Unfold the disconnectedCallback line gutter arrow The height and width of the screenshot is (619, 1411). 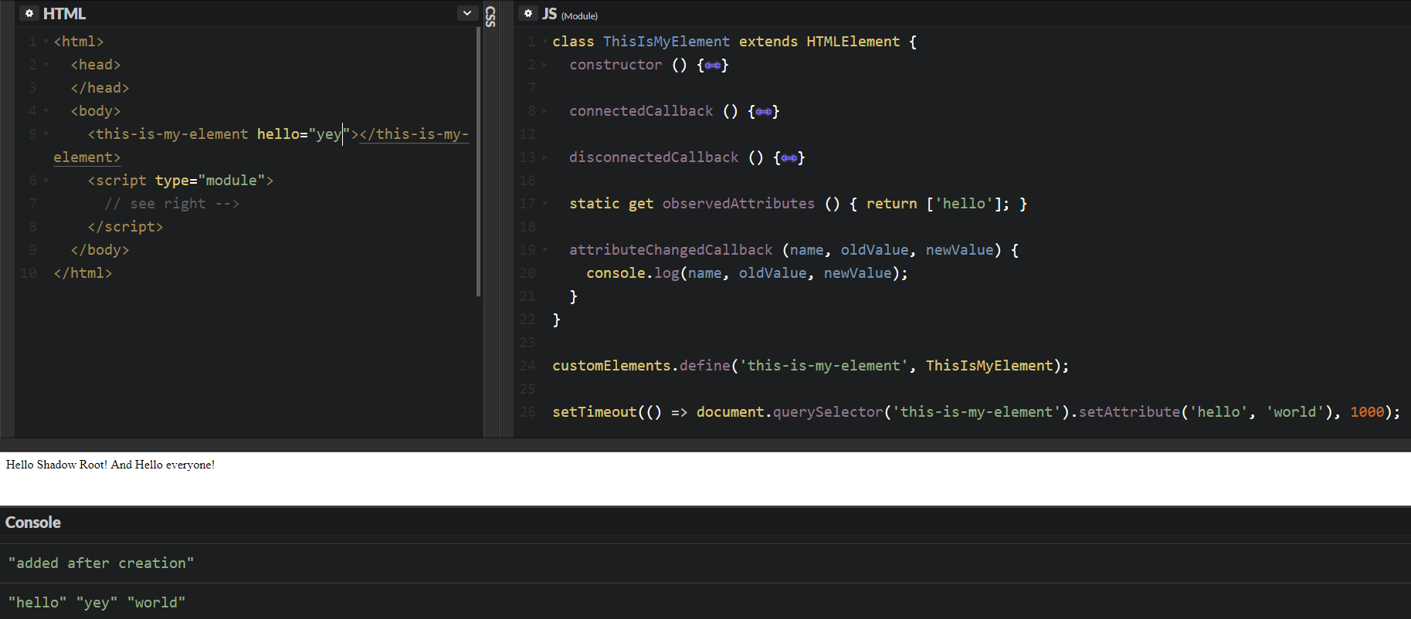[x=545, y=157]
